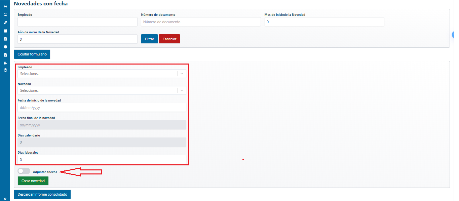Click the Días laborales input field
Image resolution: width=459 pixels, height=201 pixels.
click(x=102, y=160)
